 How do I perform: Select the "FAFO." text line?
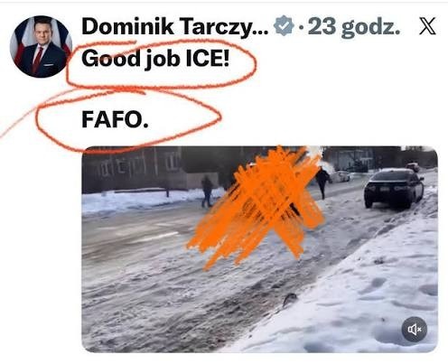click(x=115, y=119)
